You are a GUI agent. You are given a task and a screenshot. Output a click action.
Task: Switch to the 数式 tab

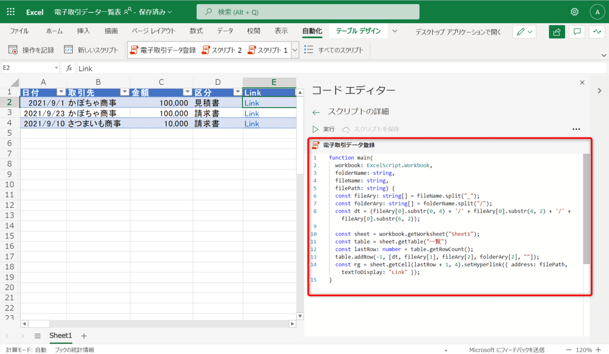[x=196, y=31]
